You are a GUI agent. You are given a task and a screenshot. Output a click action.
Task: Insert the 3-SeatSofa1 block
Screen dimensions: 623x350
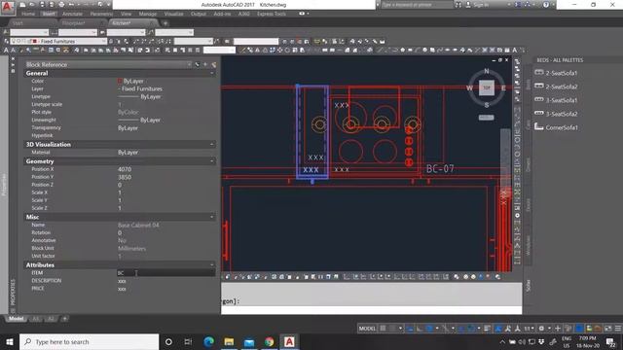pyautogui.click(x=556, y=100)
